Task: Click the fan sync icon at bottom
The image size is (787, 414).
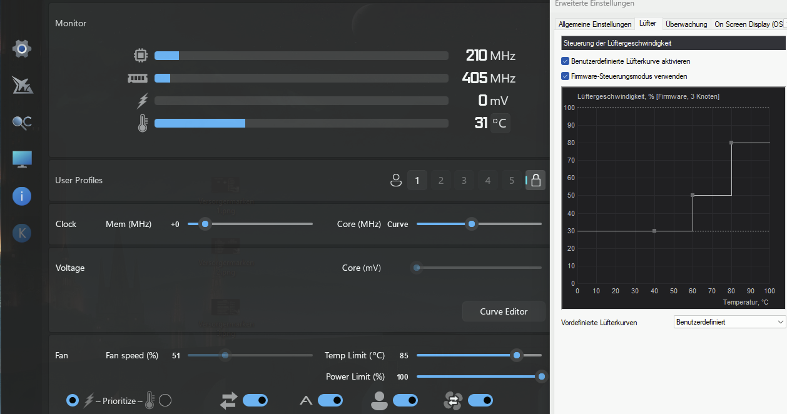Action: 452,400
